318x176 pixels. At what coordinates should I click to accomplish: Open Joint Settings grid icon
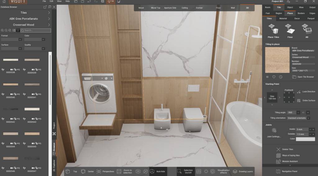click(274, 130)
